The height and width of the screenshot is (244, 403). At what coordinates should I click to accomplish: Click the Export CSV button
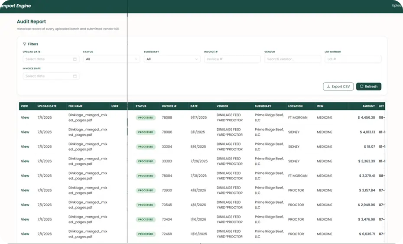[x=338, y=86]
